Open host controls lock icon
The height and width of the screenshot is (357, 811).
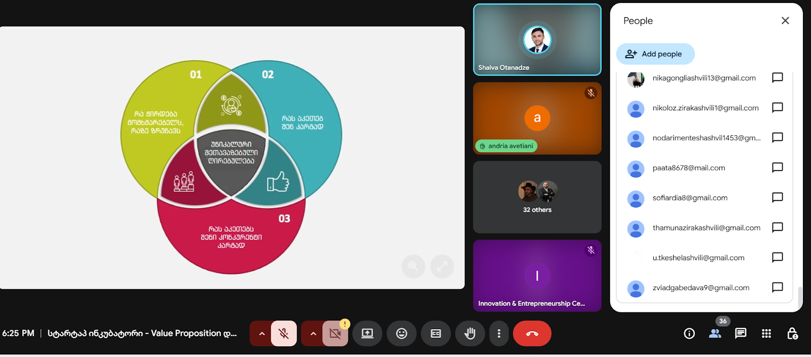coord(792,334)
